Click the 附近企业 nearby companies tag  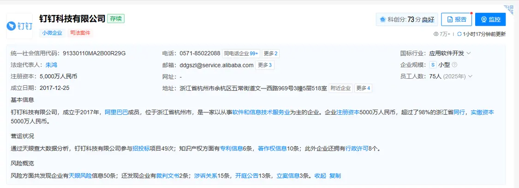pos(340,88)
